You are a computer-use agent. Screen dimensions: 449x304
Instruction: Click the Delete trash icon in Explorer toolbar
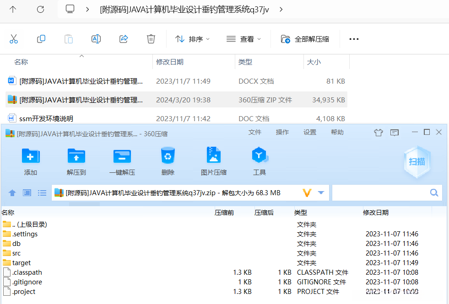[151, 39]
